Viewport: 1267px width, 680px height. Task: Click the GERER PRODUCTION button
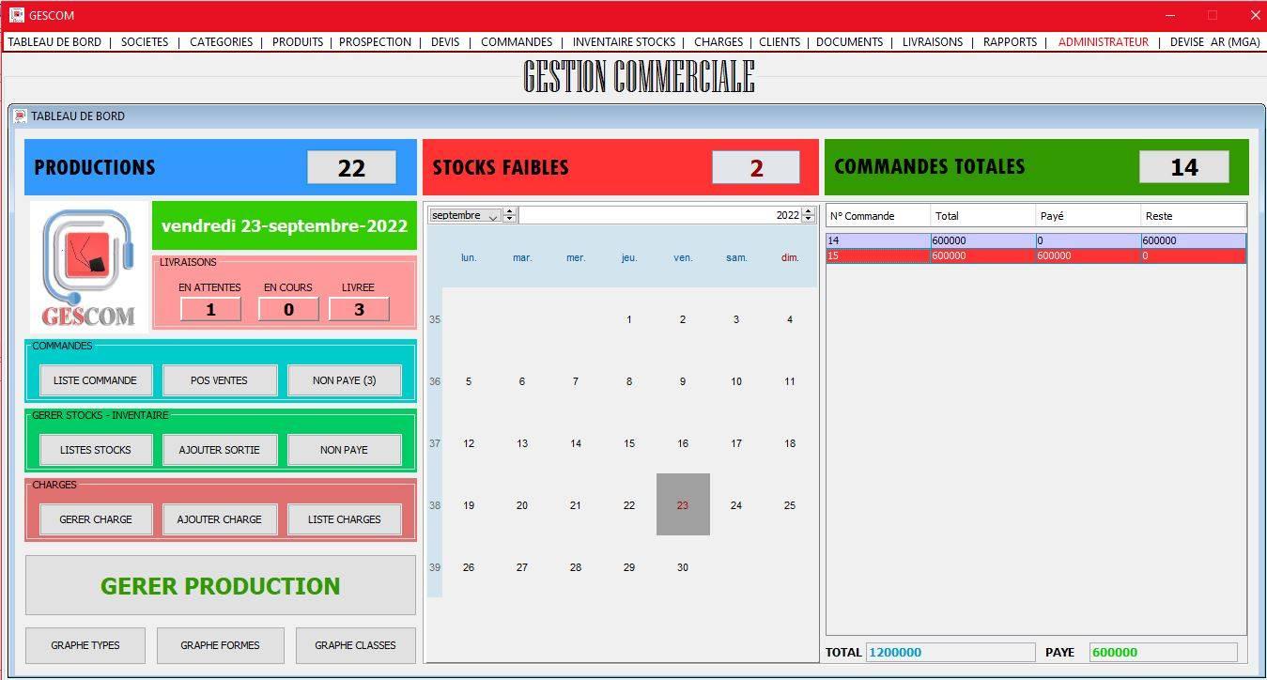pyautogui.click(x=221, y=585)
